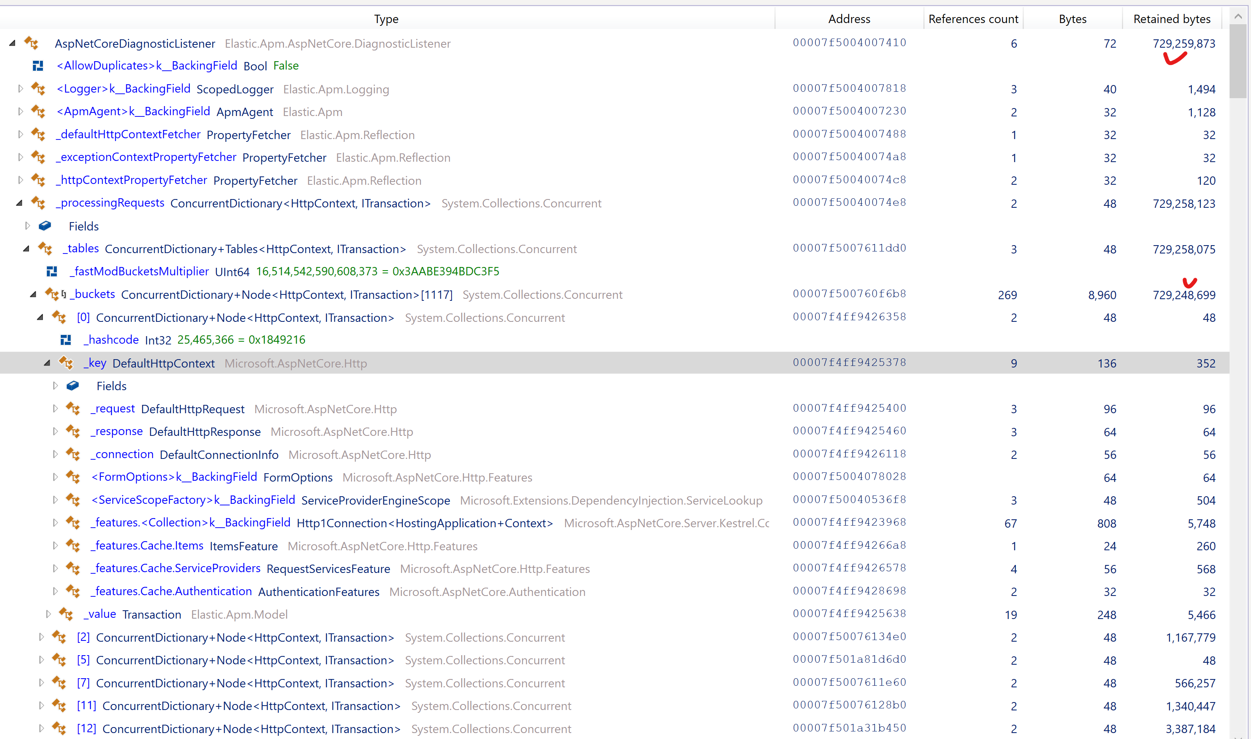
Task: Sort by the Retained bytes column header
Action: (x=1172, y=18)
